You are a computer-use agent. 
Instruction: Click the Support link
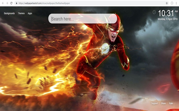(154, 103)
